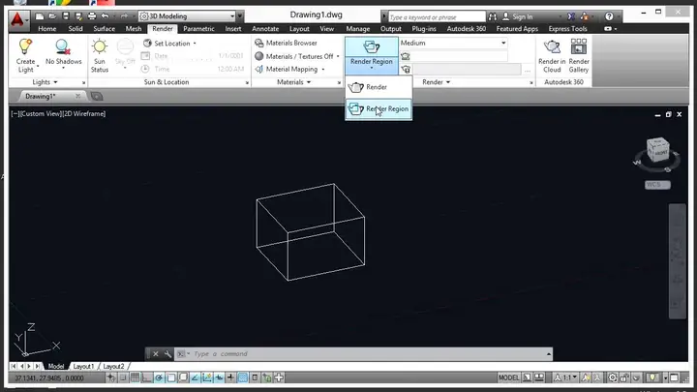
Task: Click the Set Location globe icon
Action: (x=147, y=44)
